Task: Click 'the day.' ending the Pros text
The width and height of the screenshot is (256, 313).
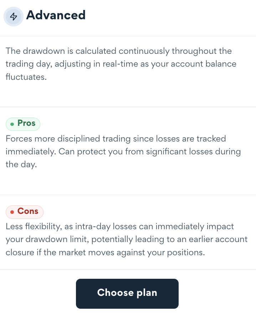Action: click(x=21, y=165)
